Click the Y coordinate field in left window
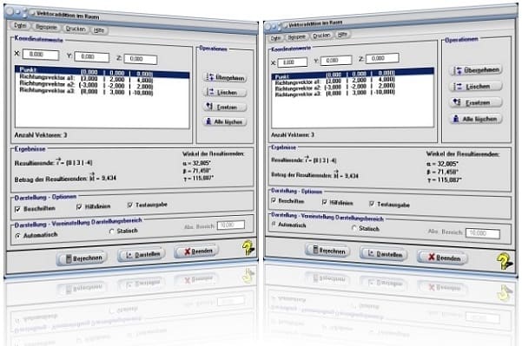This screenshot has height=346, width=522. tap(91, 57)
